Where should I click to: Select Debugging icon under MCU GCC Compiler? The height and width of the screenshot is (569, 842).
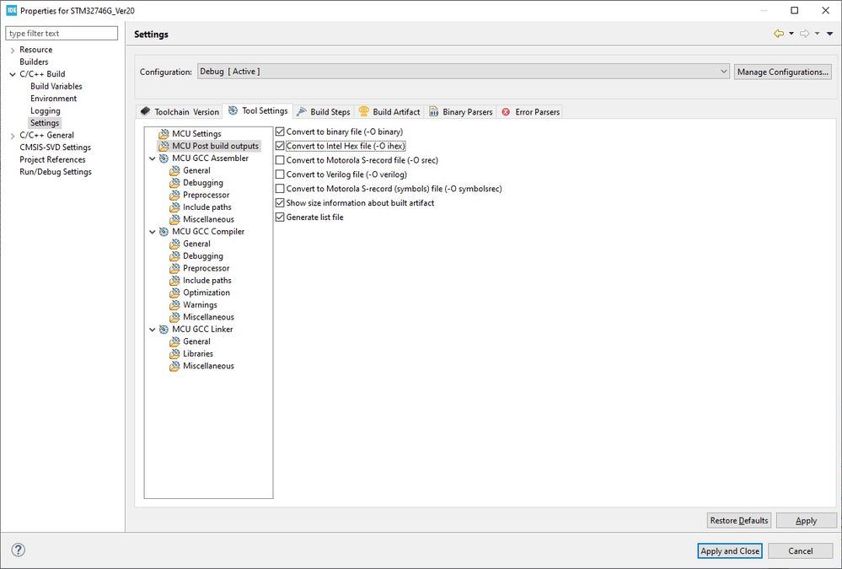click(x=174, y=256)
